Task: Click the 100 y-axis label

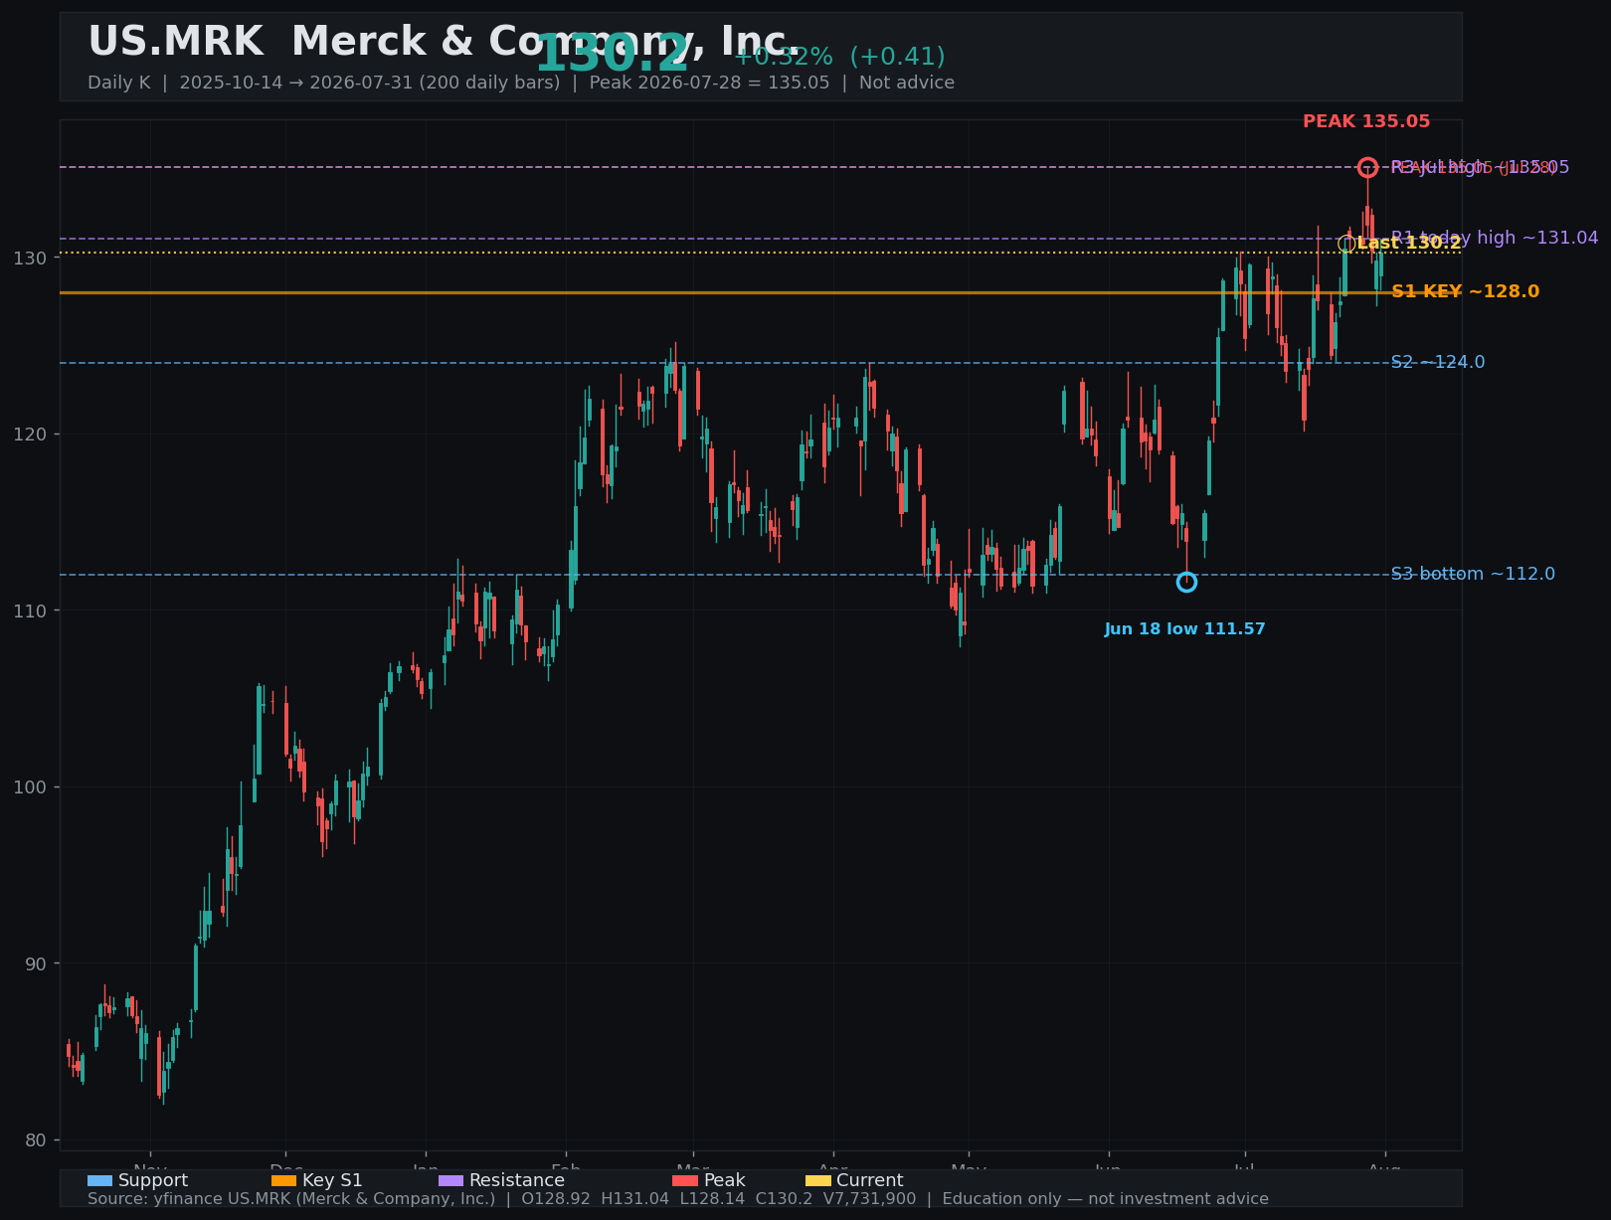Action: tap(30, 787)
